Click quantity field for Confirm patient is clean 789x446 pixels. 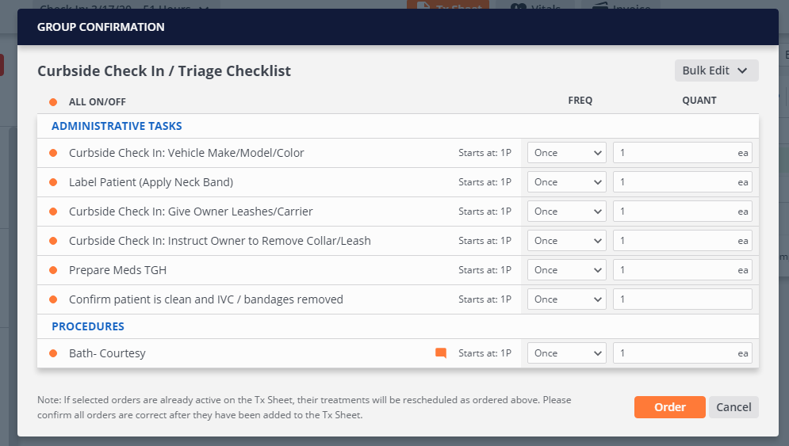click(x=681, y=299)
